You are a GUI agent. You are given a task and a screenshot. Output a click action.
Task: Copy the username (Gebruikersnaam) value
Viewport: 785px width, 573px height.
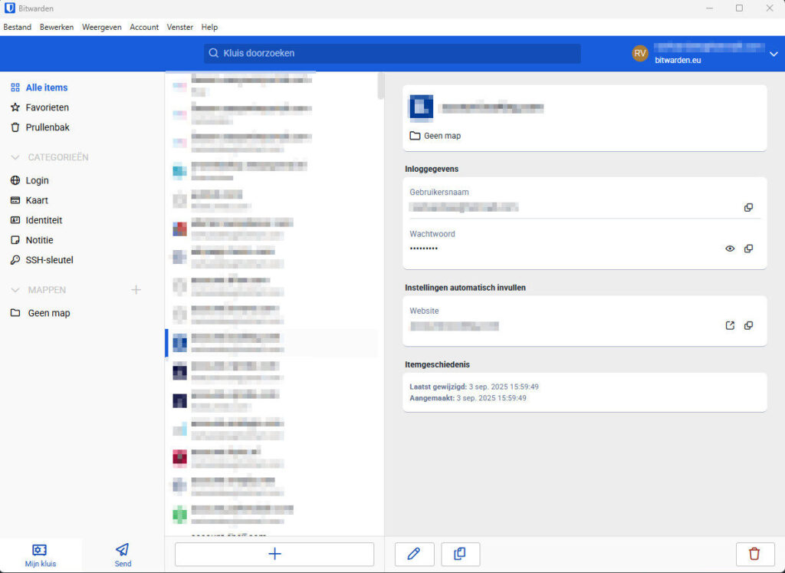748,207
